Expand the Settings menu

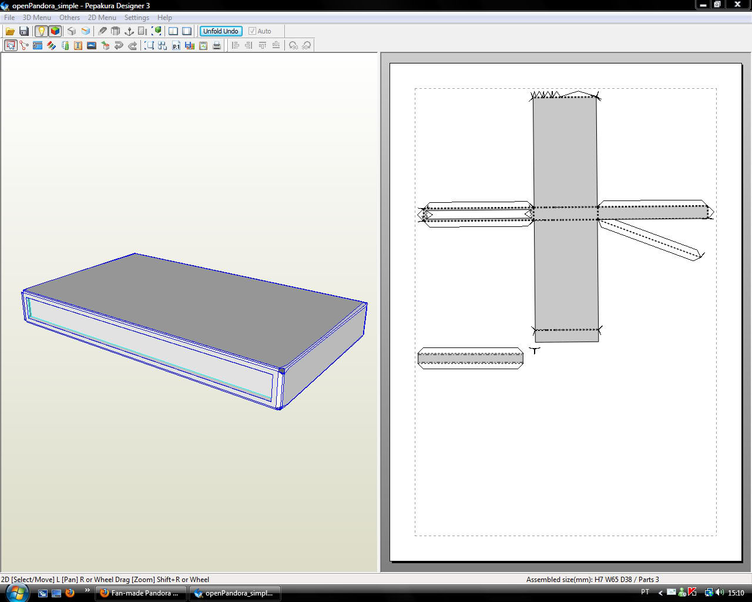click(136, 18)
